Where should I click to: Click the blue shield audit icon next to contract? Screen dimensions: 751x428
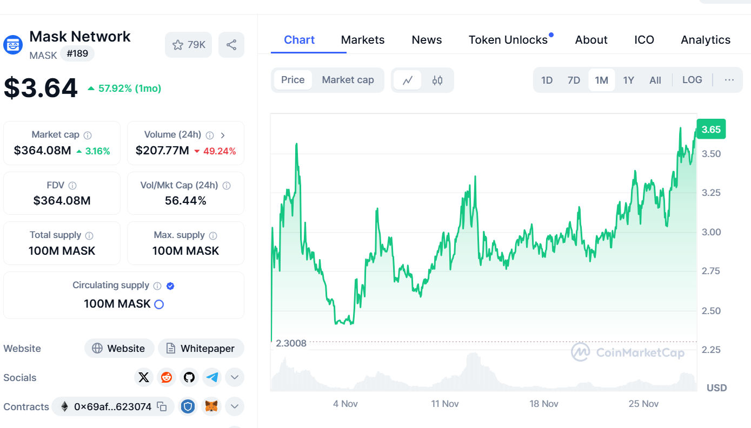pos(188,406)
